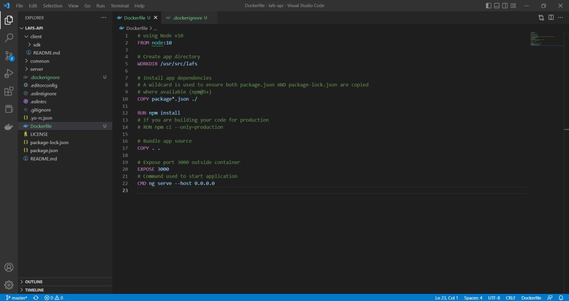This screenshot has height=301, width=569.
Task: Select Dockerfile in the Explorer tree
Action: click(65, 126)
